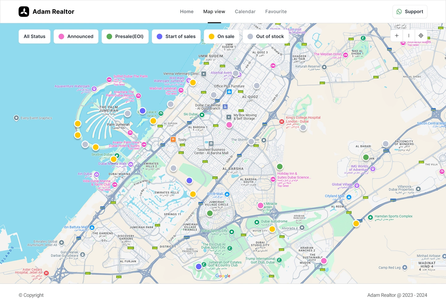Open gray pin below Madinat Jumeirah

click(171, 104)
